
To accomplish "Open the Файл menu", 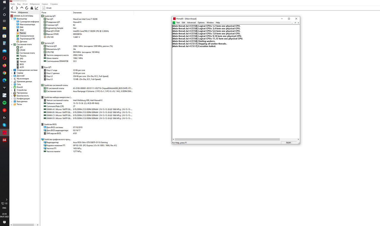I will click(x=13, y=4).
